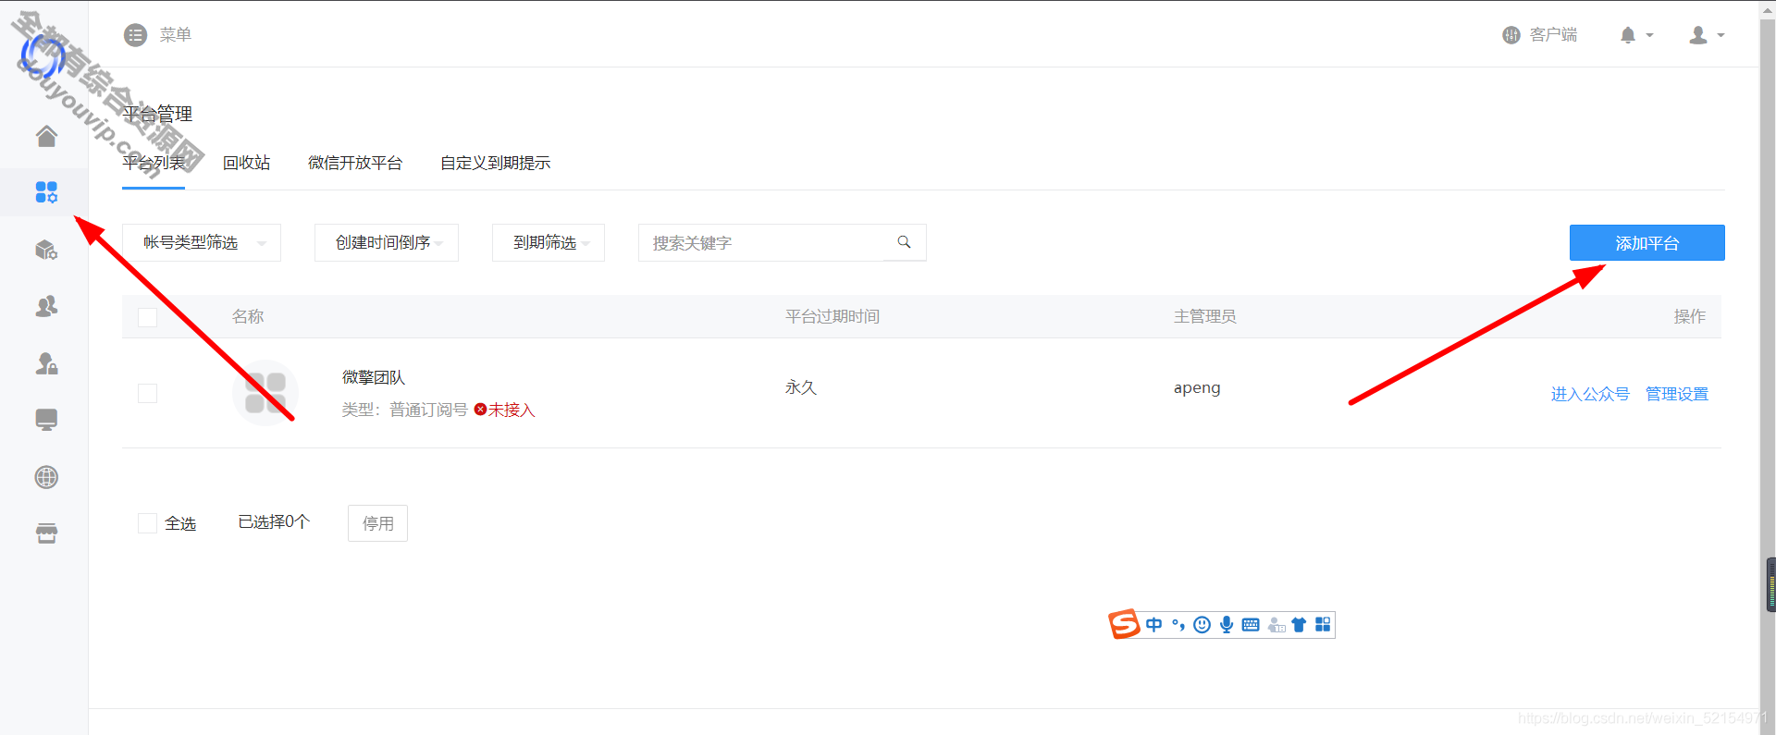Check the 微擎团队 row checkbox

pos(147,393)
